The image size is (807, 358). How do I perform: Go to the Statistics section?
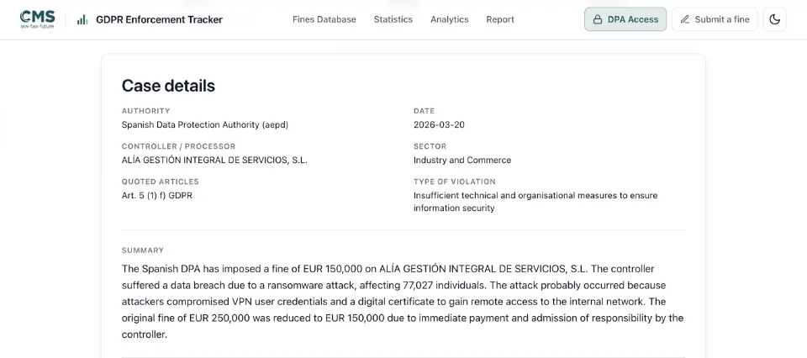(x=393, y=19)
